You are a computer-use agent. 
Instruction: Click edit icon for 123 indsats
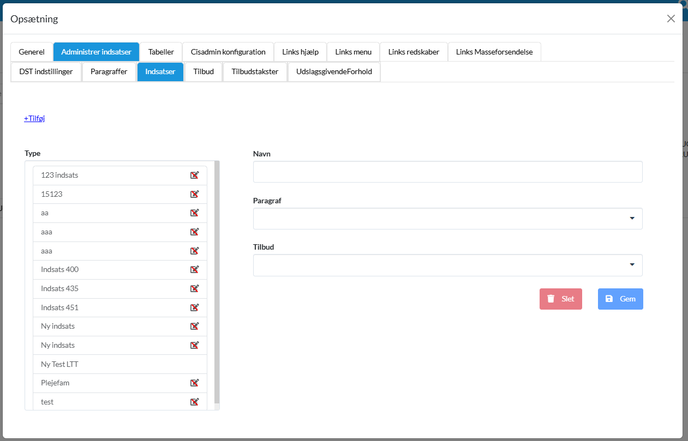[x=194, y=175]
